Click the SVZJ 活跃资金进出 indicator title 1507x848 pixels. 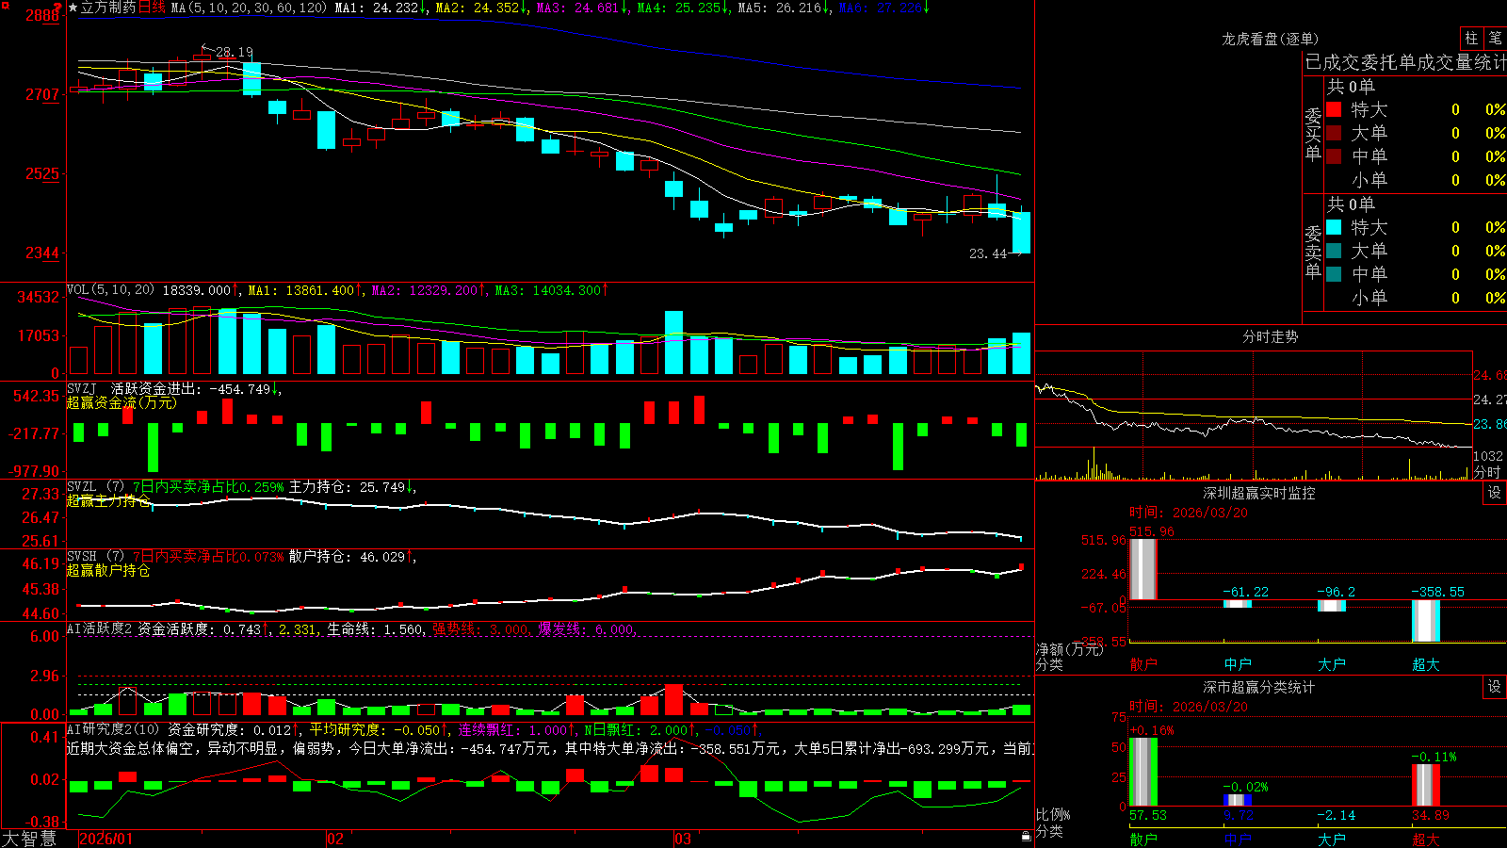click(x=173, y=388)
